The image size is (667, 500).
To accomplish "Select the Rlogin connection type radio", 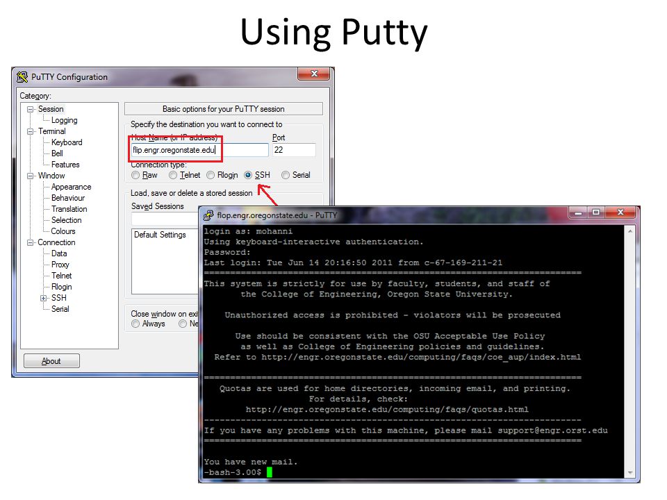I will coord(211,175).
